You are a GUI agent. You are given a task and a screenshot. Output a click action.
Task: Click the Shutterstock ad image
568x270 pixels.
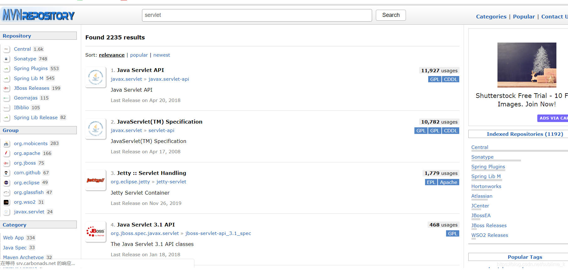click(527, 65)
